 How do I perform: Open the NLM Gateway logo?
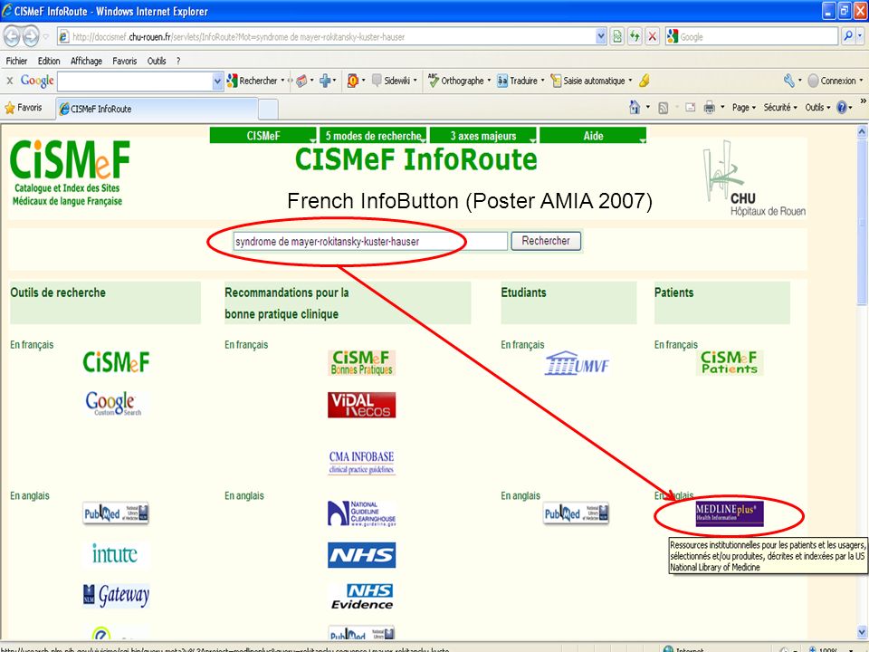116,596
